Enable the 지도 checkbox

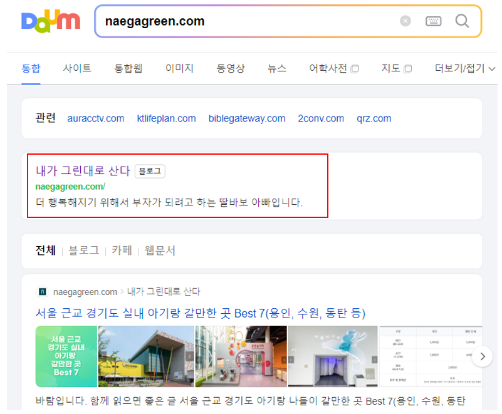tap(409, 68)
